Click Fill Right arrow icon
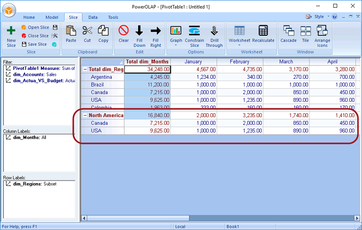 [156, 31]
